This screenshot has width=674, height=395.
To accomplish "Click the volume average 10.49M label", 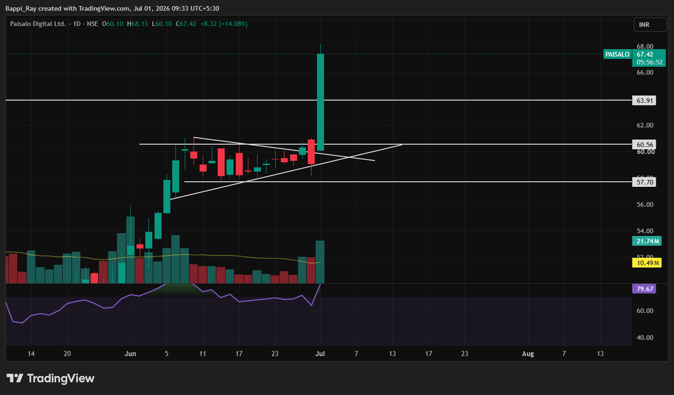I will (647, 263).
